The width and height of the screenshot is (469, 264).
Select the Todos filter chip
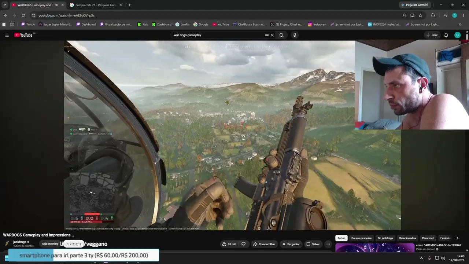coord(341,238)
